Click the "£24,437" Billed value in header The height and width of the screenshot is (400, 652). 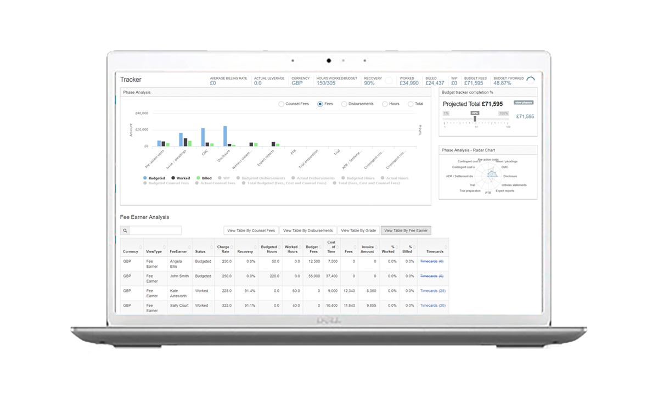435,83
